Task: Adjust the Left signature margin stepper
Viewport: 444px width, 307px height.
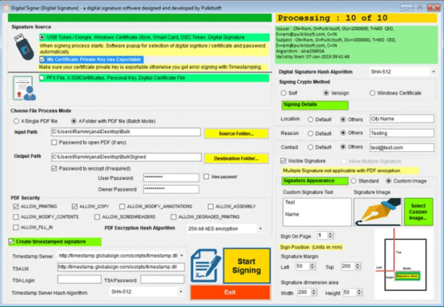Action: [x=312, y=266]
